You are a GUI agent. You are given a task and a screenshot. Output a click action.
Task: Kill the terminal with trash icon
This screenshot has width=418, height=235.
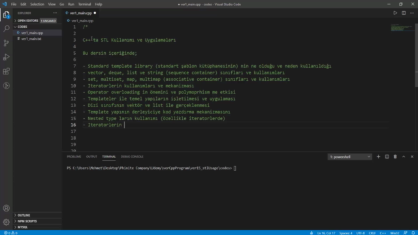[x=395, y=157]
